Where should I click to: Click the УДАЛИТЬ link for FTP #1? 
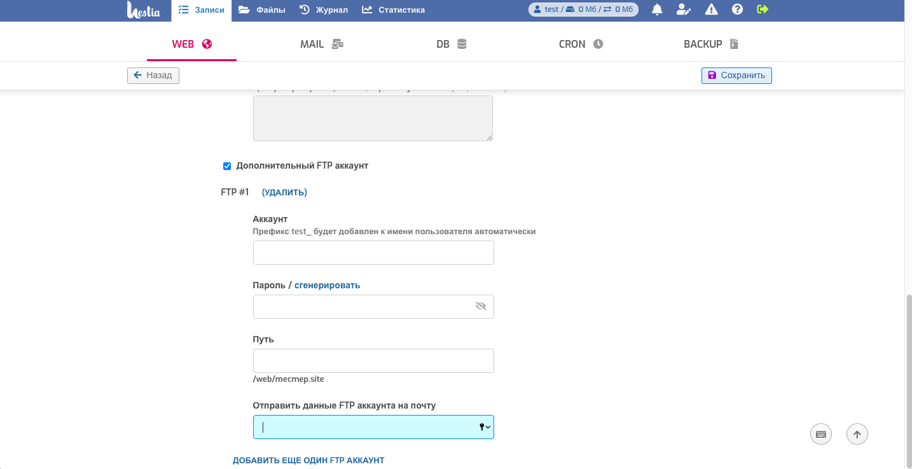(x=284, y=192)
